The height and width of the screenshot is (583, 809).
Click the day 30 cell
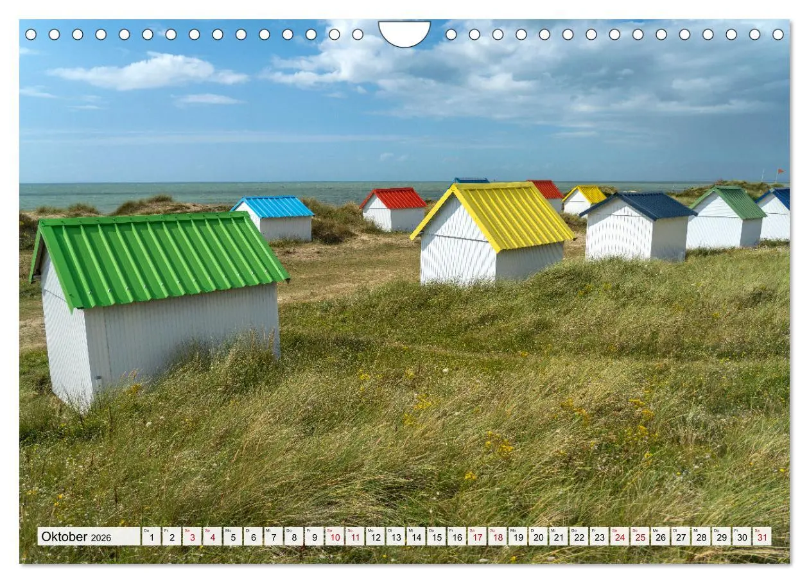pos(742,537)
